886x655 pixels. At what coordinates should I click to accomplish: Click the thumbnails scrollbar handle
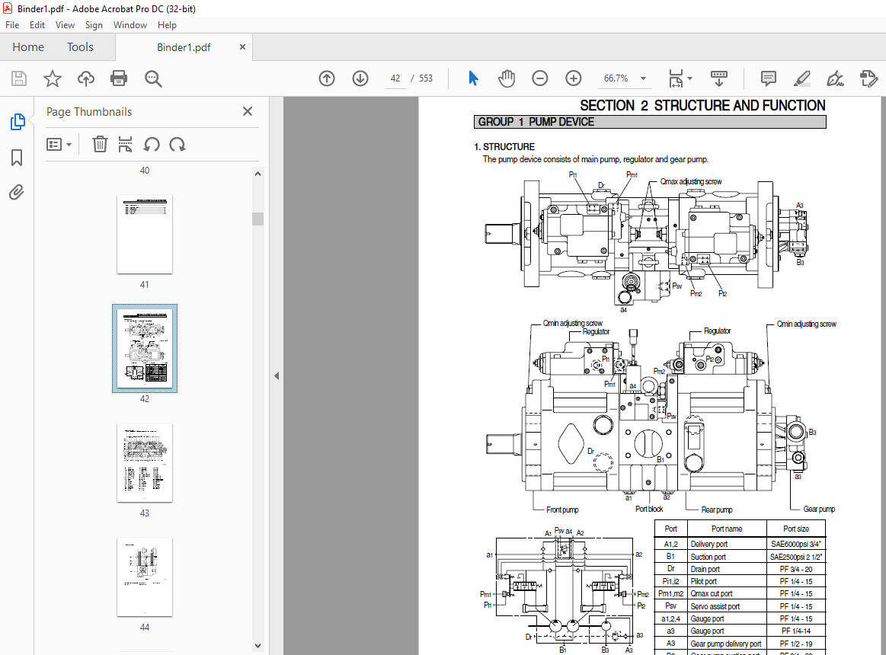(257, 219)
